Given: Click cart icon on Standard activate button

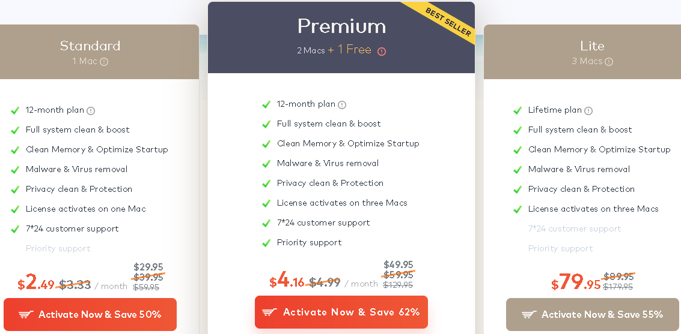Looking at the screenshot, I should (x=26, y=315).
